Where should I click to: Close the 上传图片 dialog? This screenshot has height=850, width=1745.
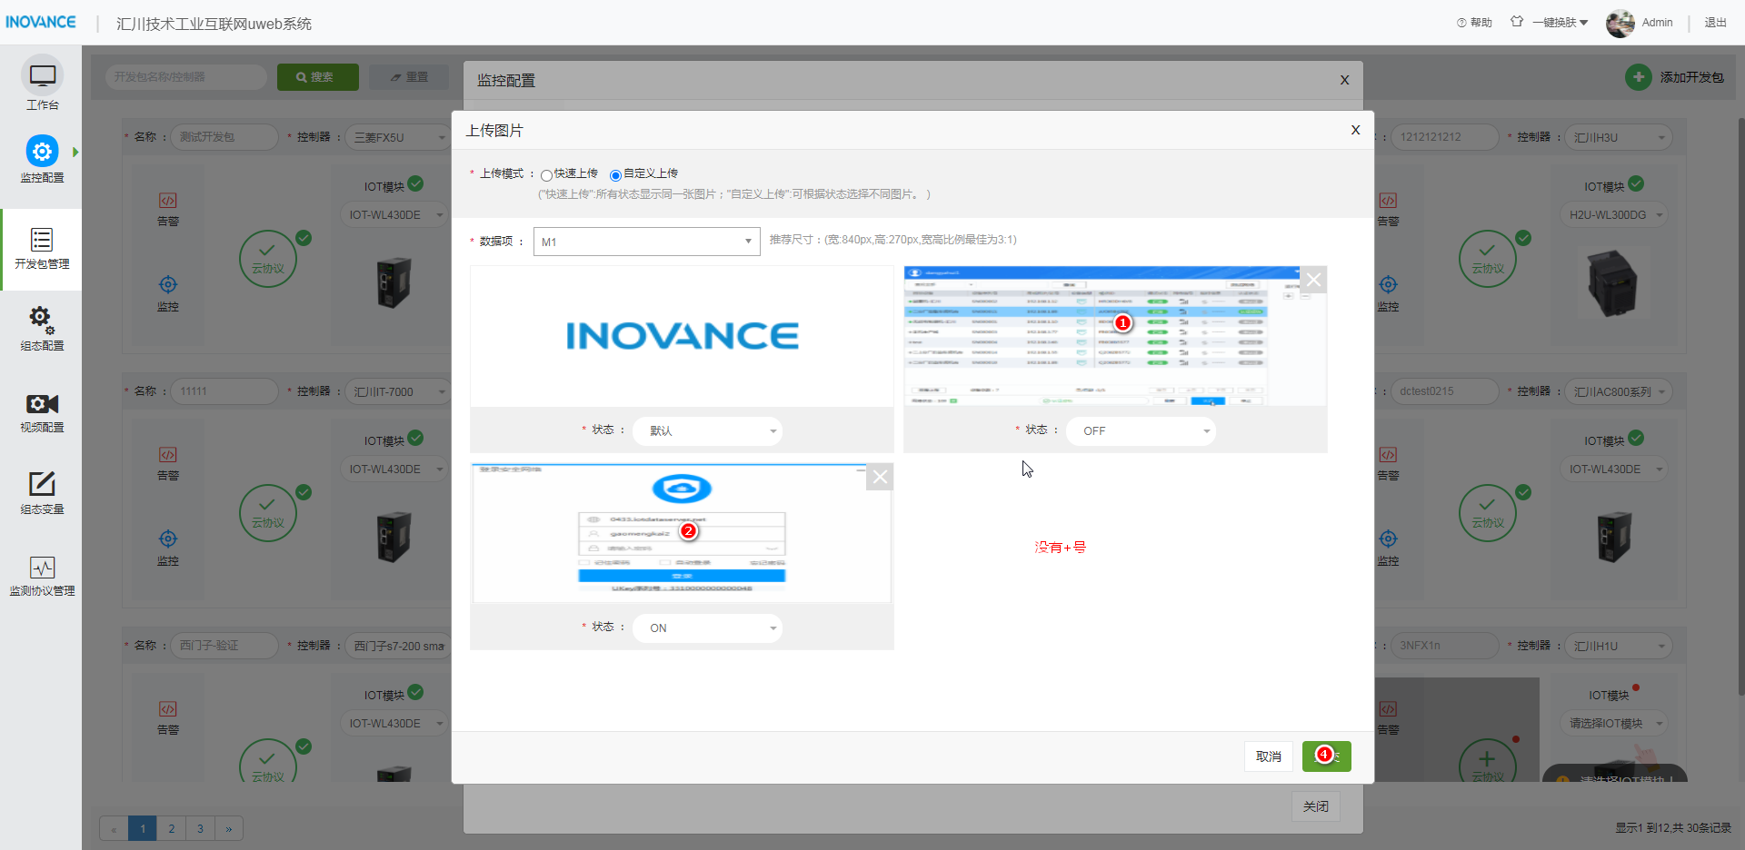(1355, 130)
